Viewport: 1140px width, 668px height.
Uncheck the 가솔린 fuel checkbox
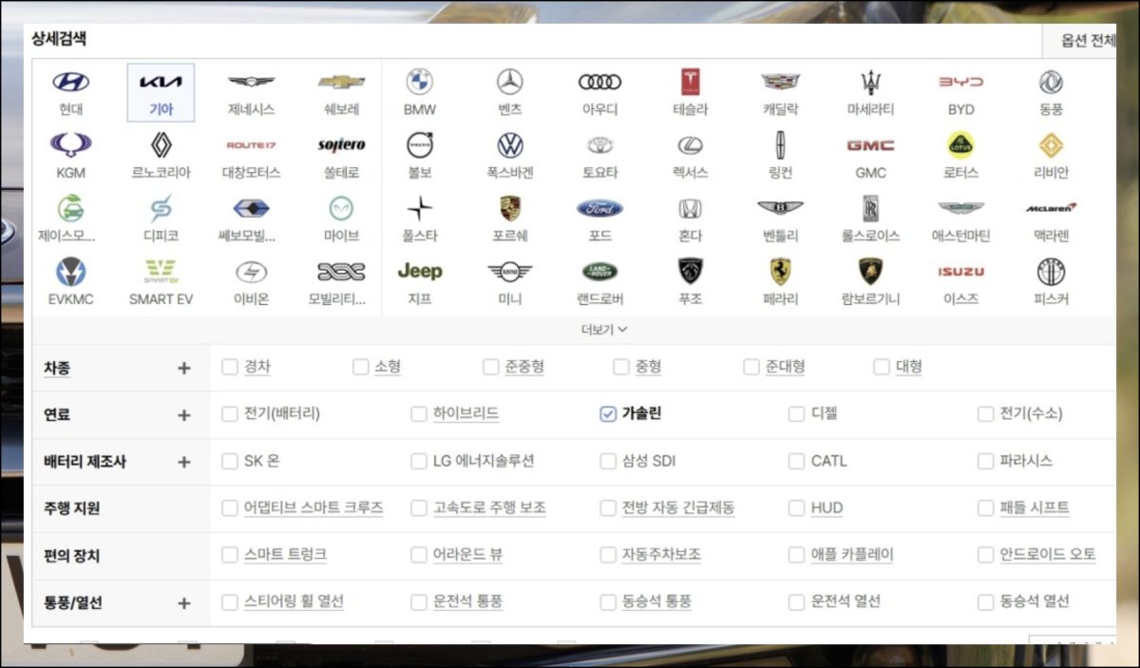[608, 414]
